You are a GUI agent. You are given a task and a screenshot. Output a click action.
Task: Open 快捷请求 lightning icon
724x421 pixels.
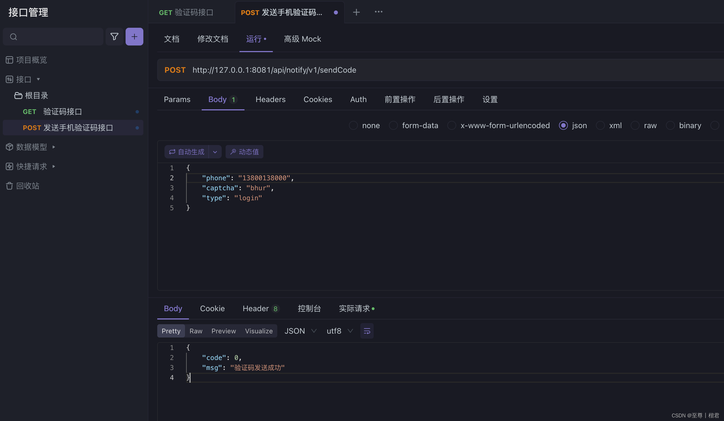[x=9, y=166]
